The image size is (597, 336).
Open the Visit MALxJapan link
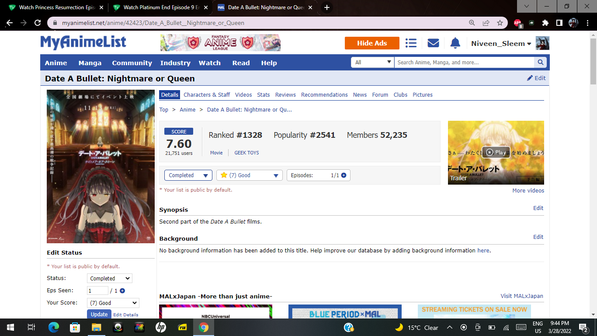[522, 296]
